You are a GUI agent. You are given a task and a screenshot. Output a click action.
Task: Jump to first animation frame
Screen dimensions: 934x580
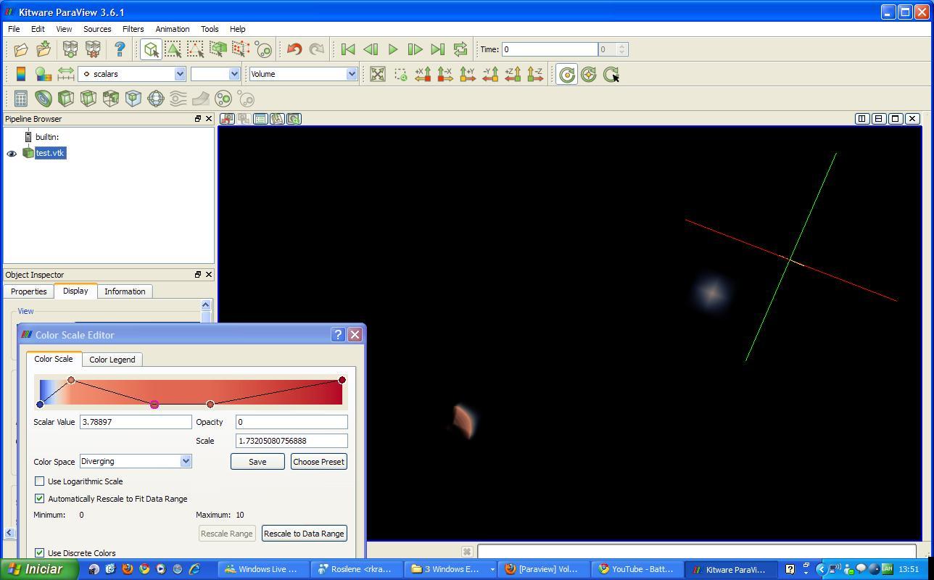point(348,49)
